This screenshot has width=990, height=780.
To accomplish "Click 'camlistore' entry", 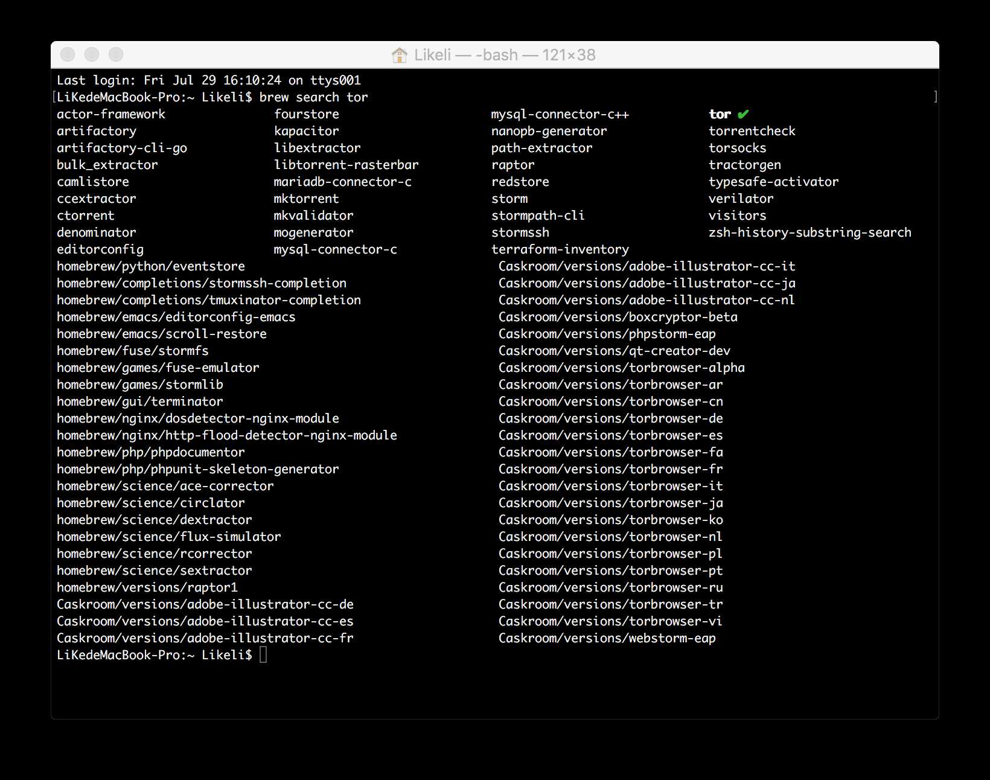I will click(93, 182).
